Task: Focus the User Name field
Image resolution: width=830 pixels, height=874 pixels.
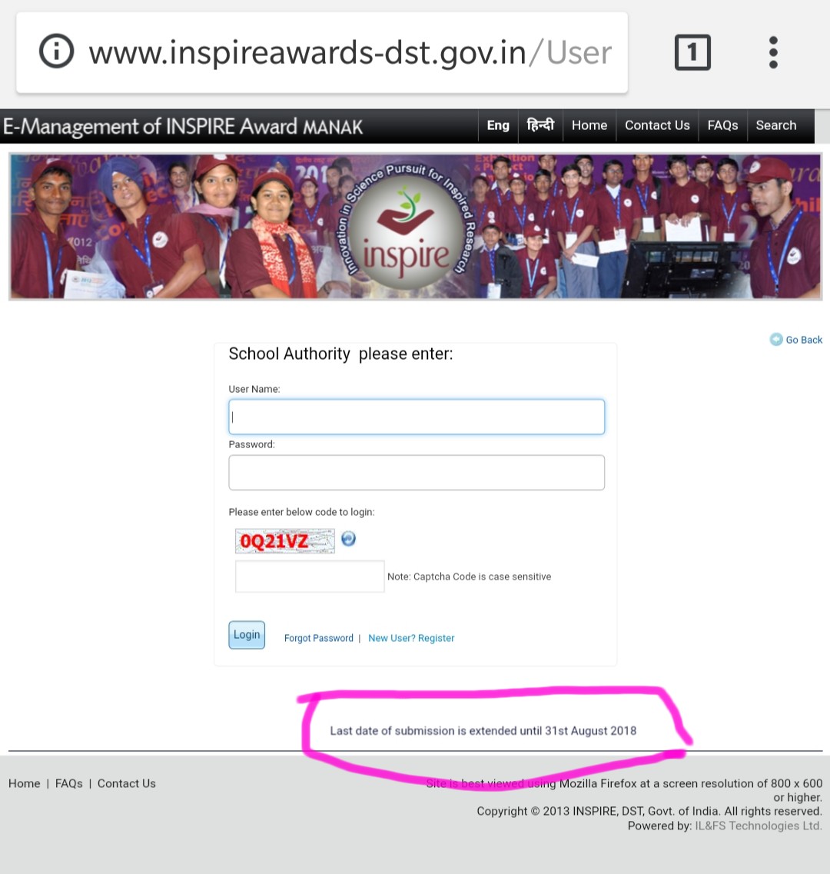Action: coord(417,417)
